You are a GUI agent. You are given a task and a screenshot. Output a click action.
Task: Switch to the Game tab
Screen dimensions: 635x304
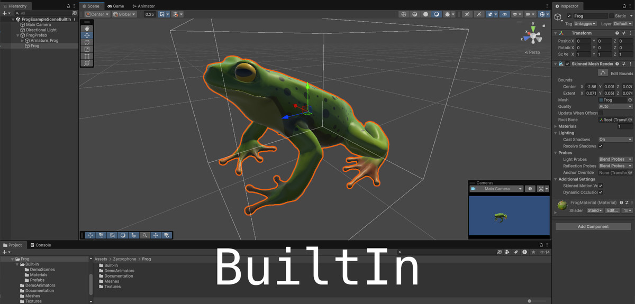point(115,6)
